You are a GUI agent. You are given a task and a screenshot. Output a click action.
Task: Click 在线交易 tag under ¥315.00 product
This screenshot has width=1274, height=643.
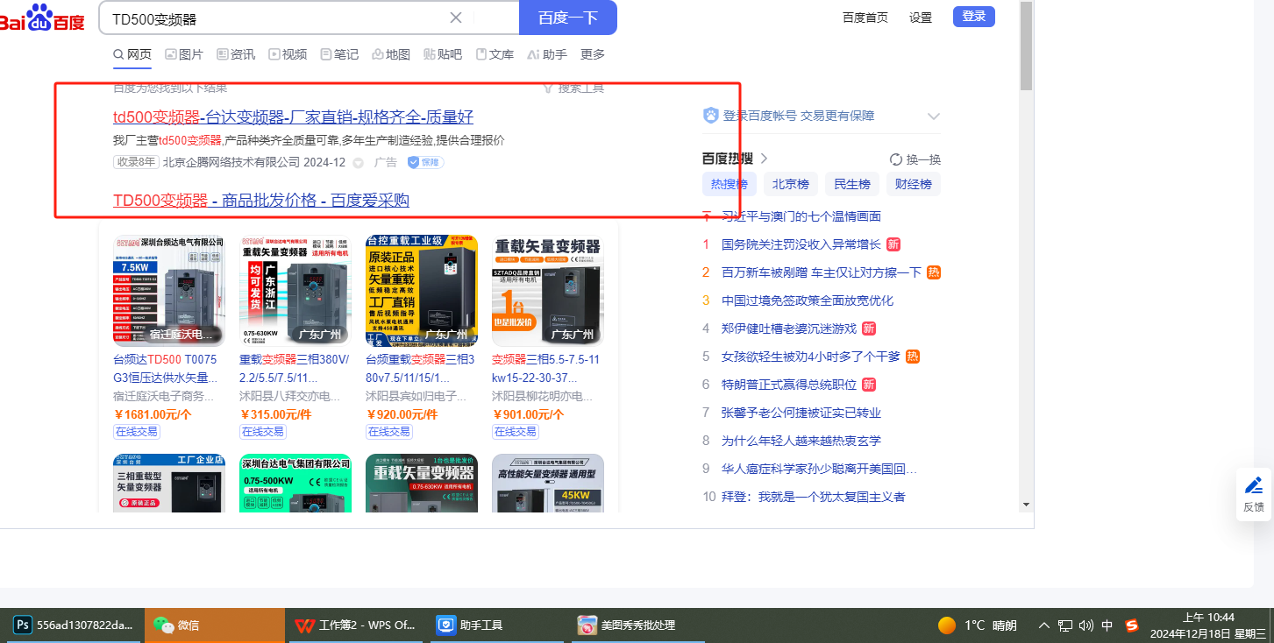click(263, 432)
